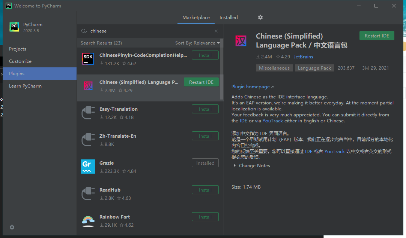The width and height of the screenshot is (406, 238).
Task: Open settings gear at bottom of sidebar
Action: pos(12,227)
